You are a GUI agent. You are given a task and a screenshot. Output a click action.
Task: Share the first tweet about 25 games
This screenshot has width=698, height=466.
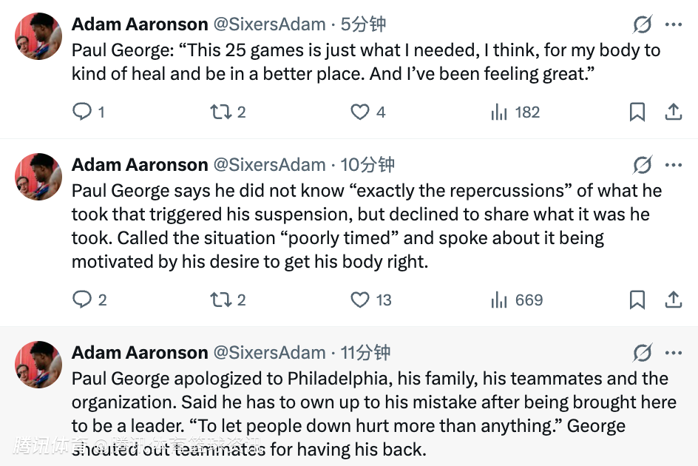coord(673,112)
